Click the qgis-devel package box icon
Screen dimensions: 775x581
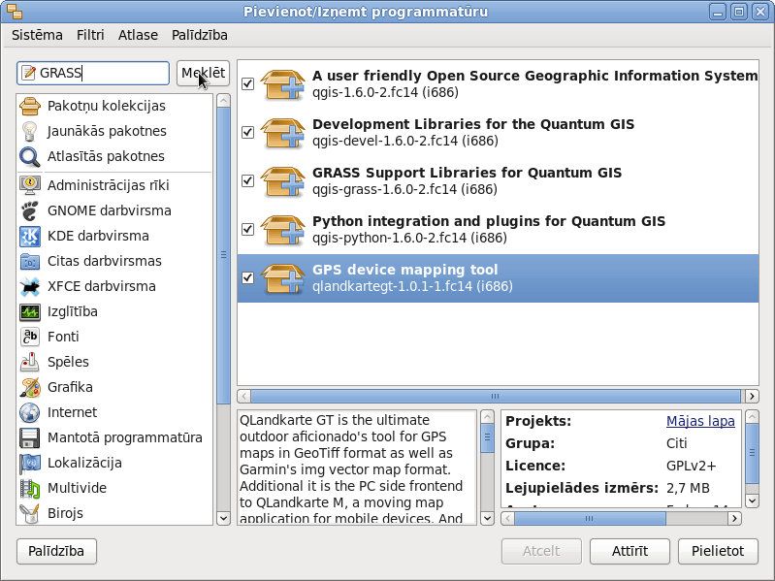tap(282, 133)
